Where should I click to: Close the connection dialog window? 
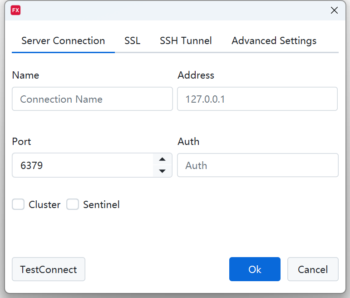[x=334, y=10]
